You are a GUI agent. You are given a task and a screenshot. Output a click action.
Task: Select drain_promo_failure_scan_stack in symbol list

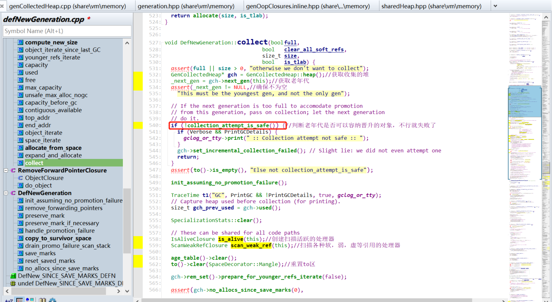[x=68, y=246]
